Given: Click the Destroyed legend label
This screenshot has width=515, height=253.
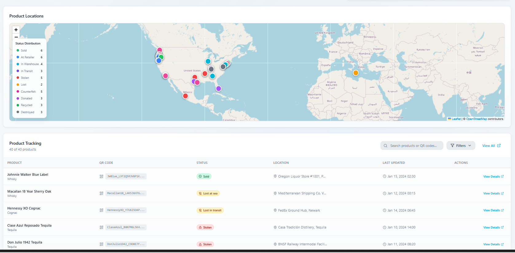Looking at the screenshot, I should pos(28,112).
